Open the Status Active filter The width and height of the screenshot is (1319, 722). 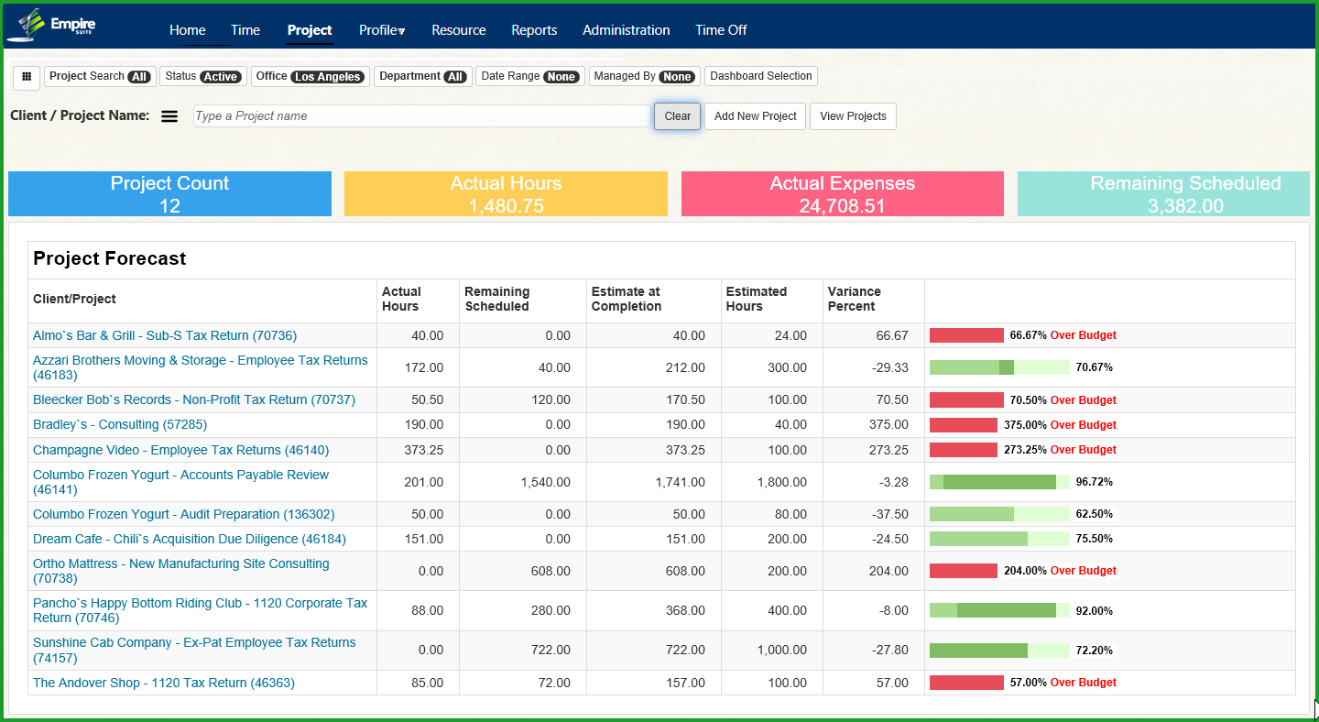[x=202, y=77]
